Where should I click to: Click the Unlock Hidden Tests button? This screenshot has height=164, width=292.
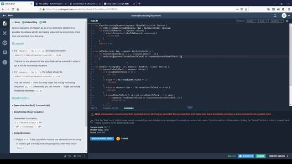pos(102,138)
